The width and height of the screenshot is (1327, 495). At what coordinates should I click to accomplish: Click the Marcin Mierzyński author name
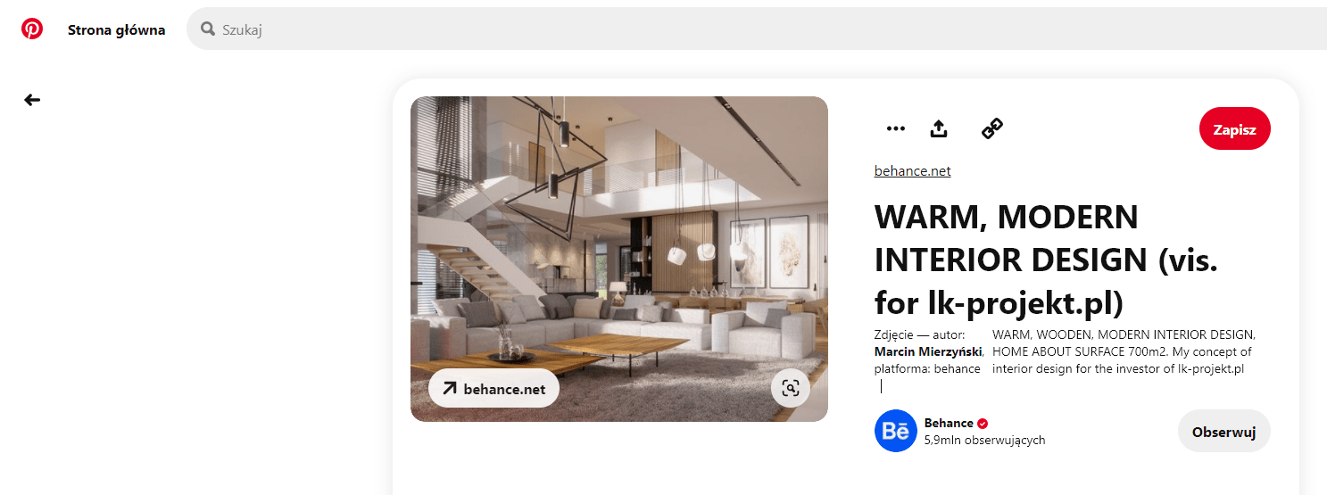(929, 351)
